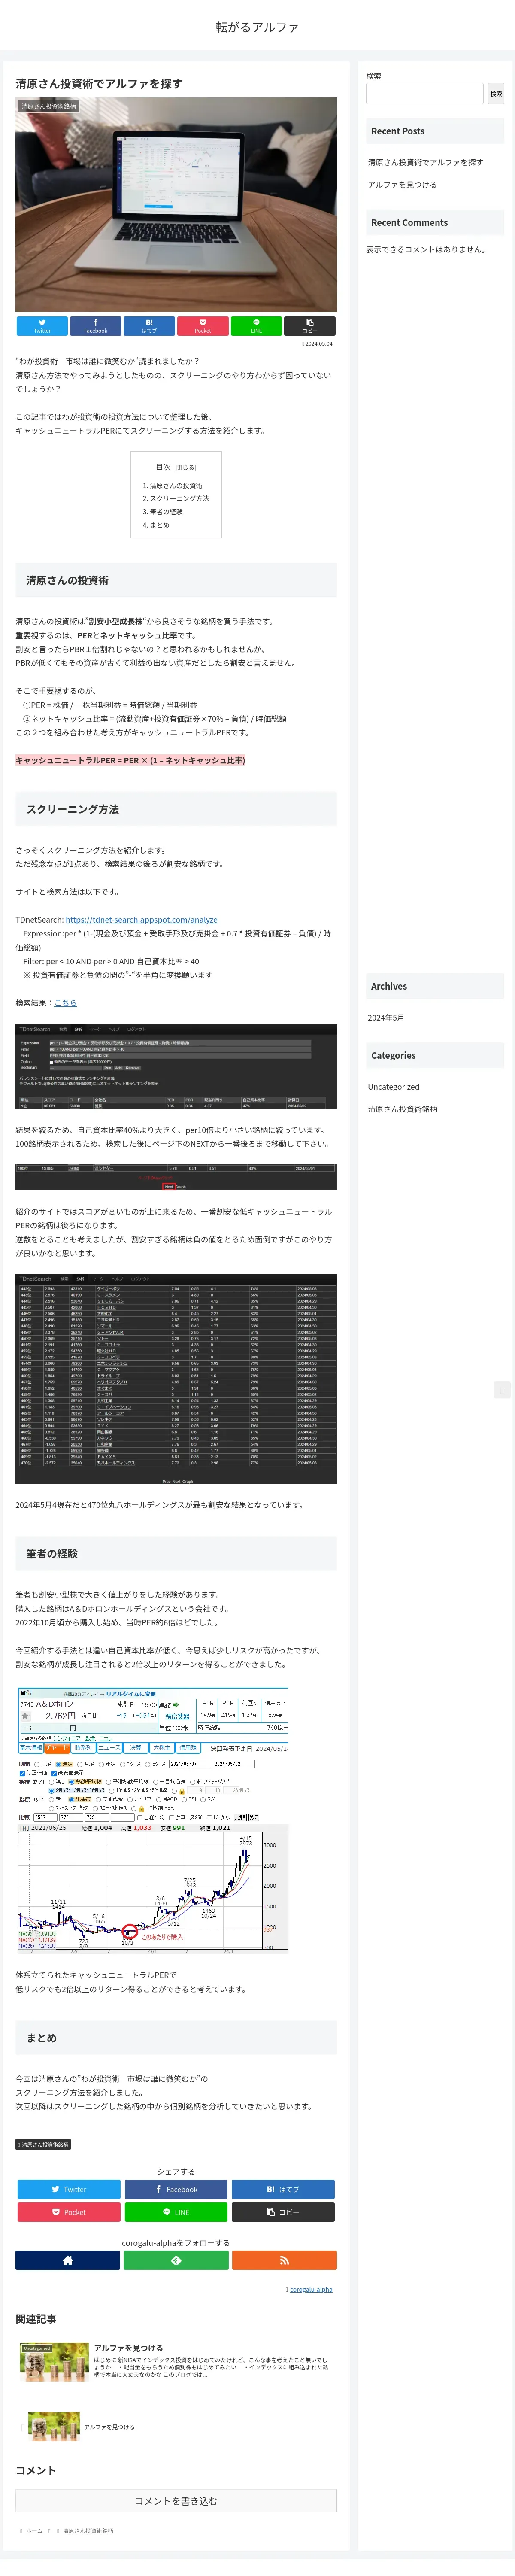515x2576 pixels.
Task: Open the こちら search results link
Action: click(x=65, y=1002)
